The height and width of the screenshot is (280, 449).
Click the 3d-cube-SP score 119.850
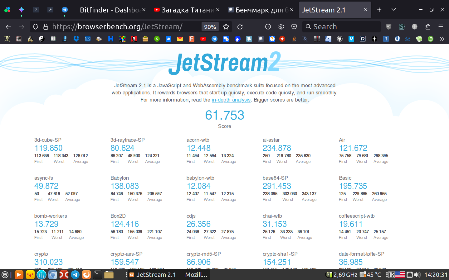click(x=48, y=148)
